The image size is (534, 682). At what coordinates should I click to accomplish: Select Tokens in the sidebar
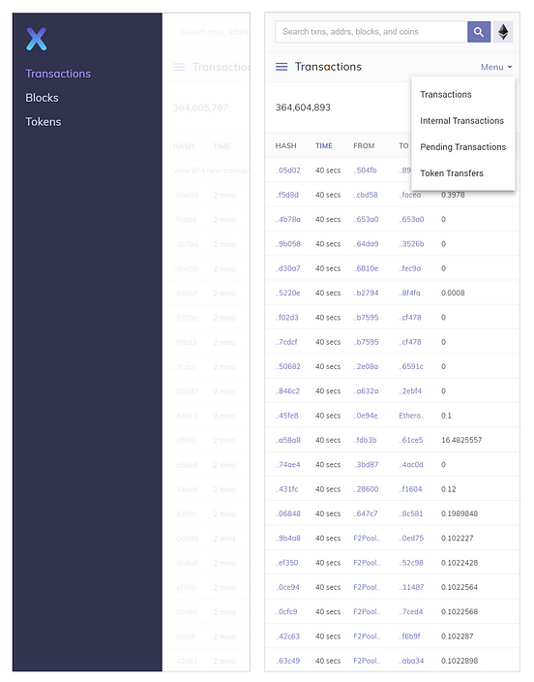click(43, 122)
